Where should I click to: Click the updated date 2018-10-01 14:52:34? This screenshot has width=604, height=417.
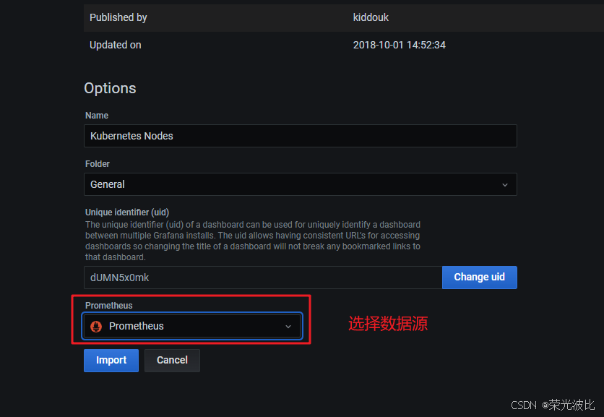tap(399, 45)
